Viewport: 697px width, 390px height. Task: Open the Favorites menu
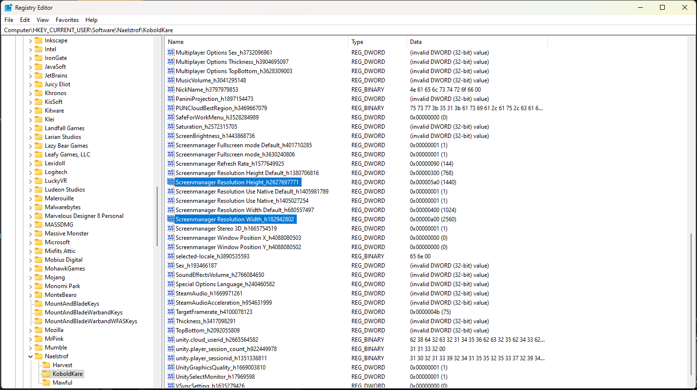coord(67,20)
